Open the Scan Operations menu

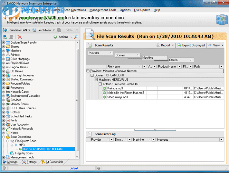[x=75, y=10]
